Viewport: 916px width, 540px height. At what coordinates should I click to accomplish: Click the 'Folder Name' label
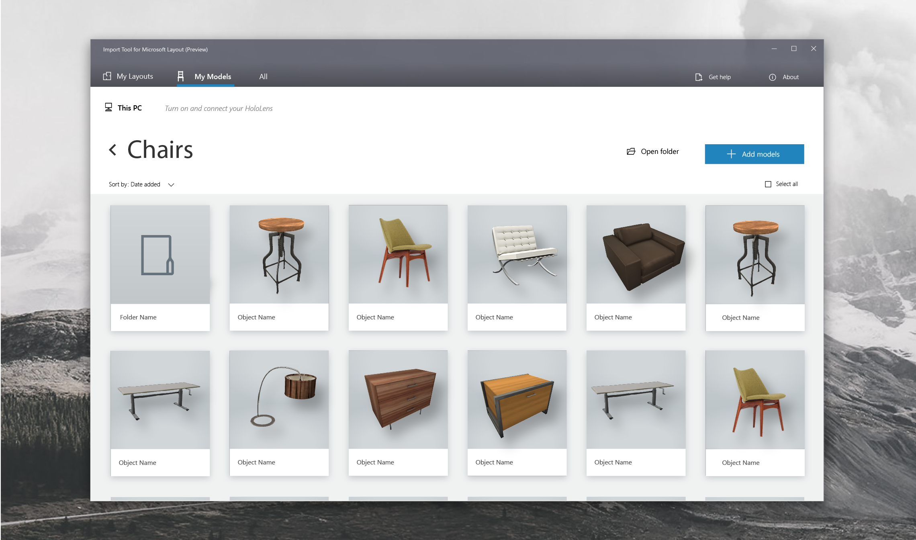(x=138, y=317)
